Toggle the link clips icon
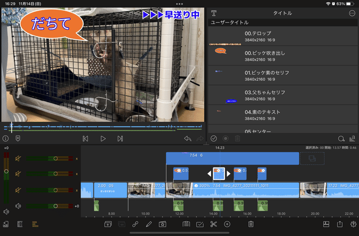This screenshot has width=359, height=236. point(135,224)
